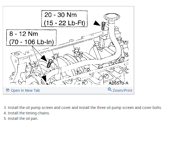Click the bolt below the 8 - 12 Nm label
The height and width of the screenshot is (143, 170).
click(50, 64)
